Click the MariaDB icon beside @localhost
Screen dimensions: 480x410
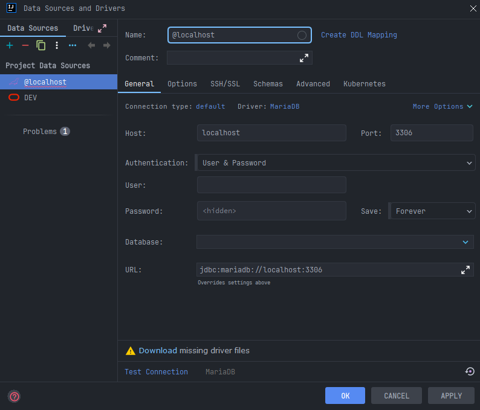click(13, 82)
